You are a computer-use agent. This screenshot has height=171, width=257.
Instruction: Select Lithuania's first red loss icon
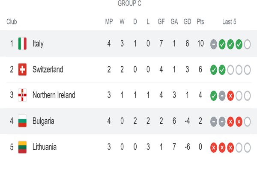(214, 147)
